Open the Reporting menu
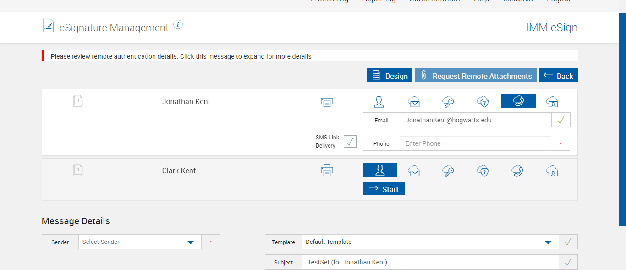 [x=379, y=1]
